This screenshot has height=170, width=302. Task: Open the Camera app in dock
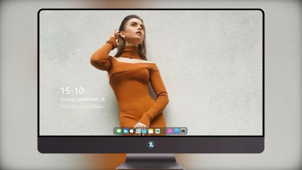pyautogui.click(x=183, y=131)
